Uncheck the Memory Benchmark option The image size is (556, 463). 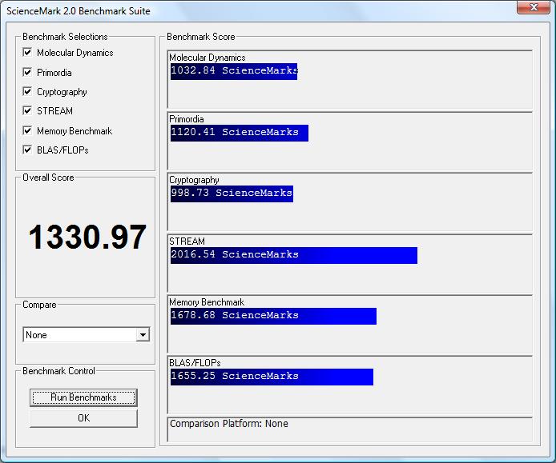click(x=27, y=130)
